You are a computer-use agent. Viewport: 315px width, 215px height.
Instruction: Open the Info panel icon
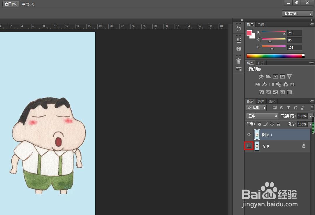[x=239, y=49]
